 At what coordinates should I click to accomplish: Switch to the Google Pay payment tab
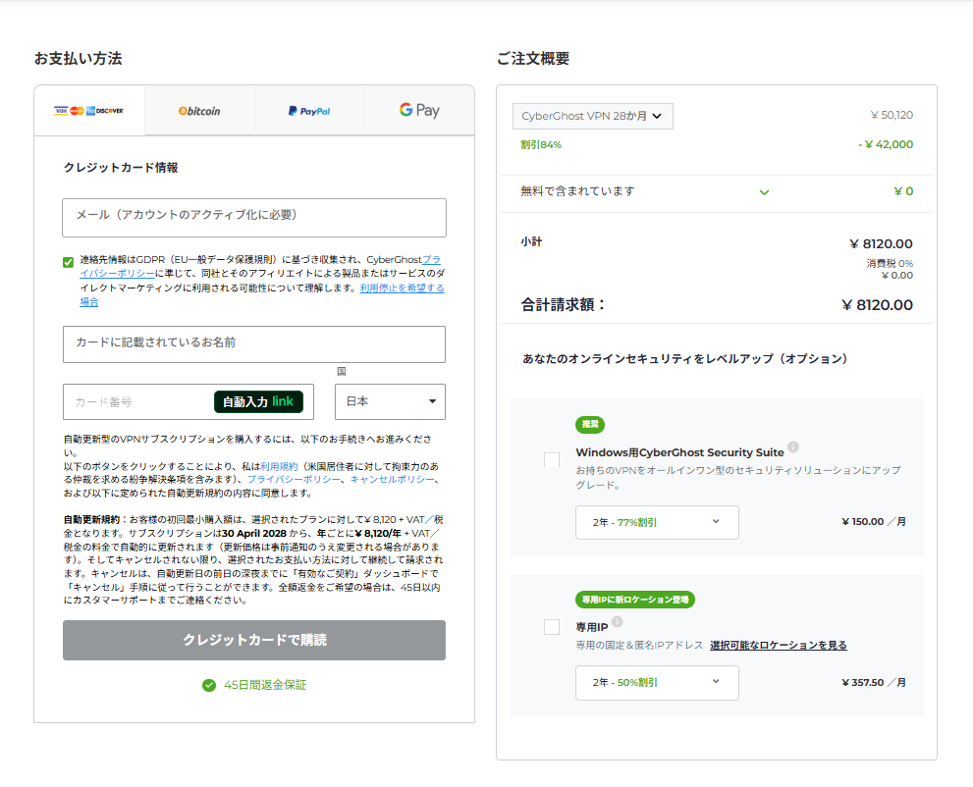coord(418,111)
